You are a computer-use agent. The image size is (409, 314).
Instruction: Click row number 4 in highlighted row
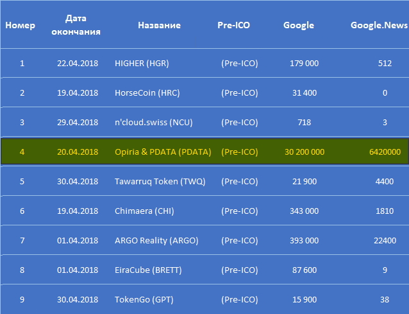click(22, 152)
